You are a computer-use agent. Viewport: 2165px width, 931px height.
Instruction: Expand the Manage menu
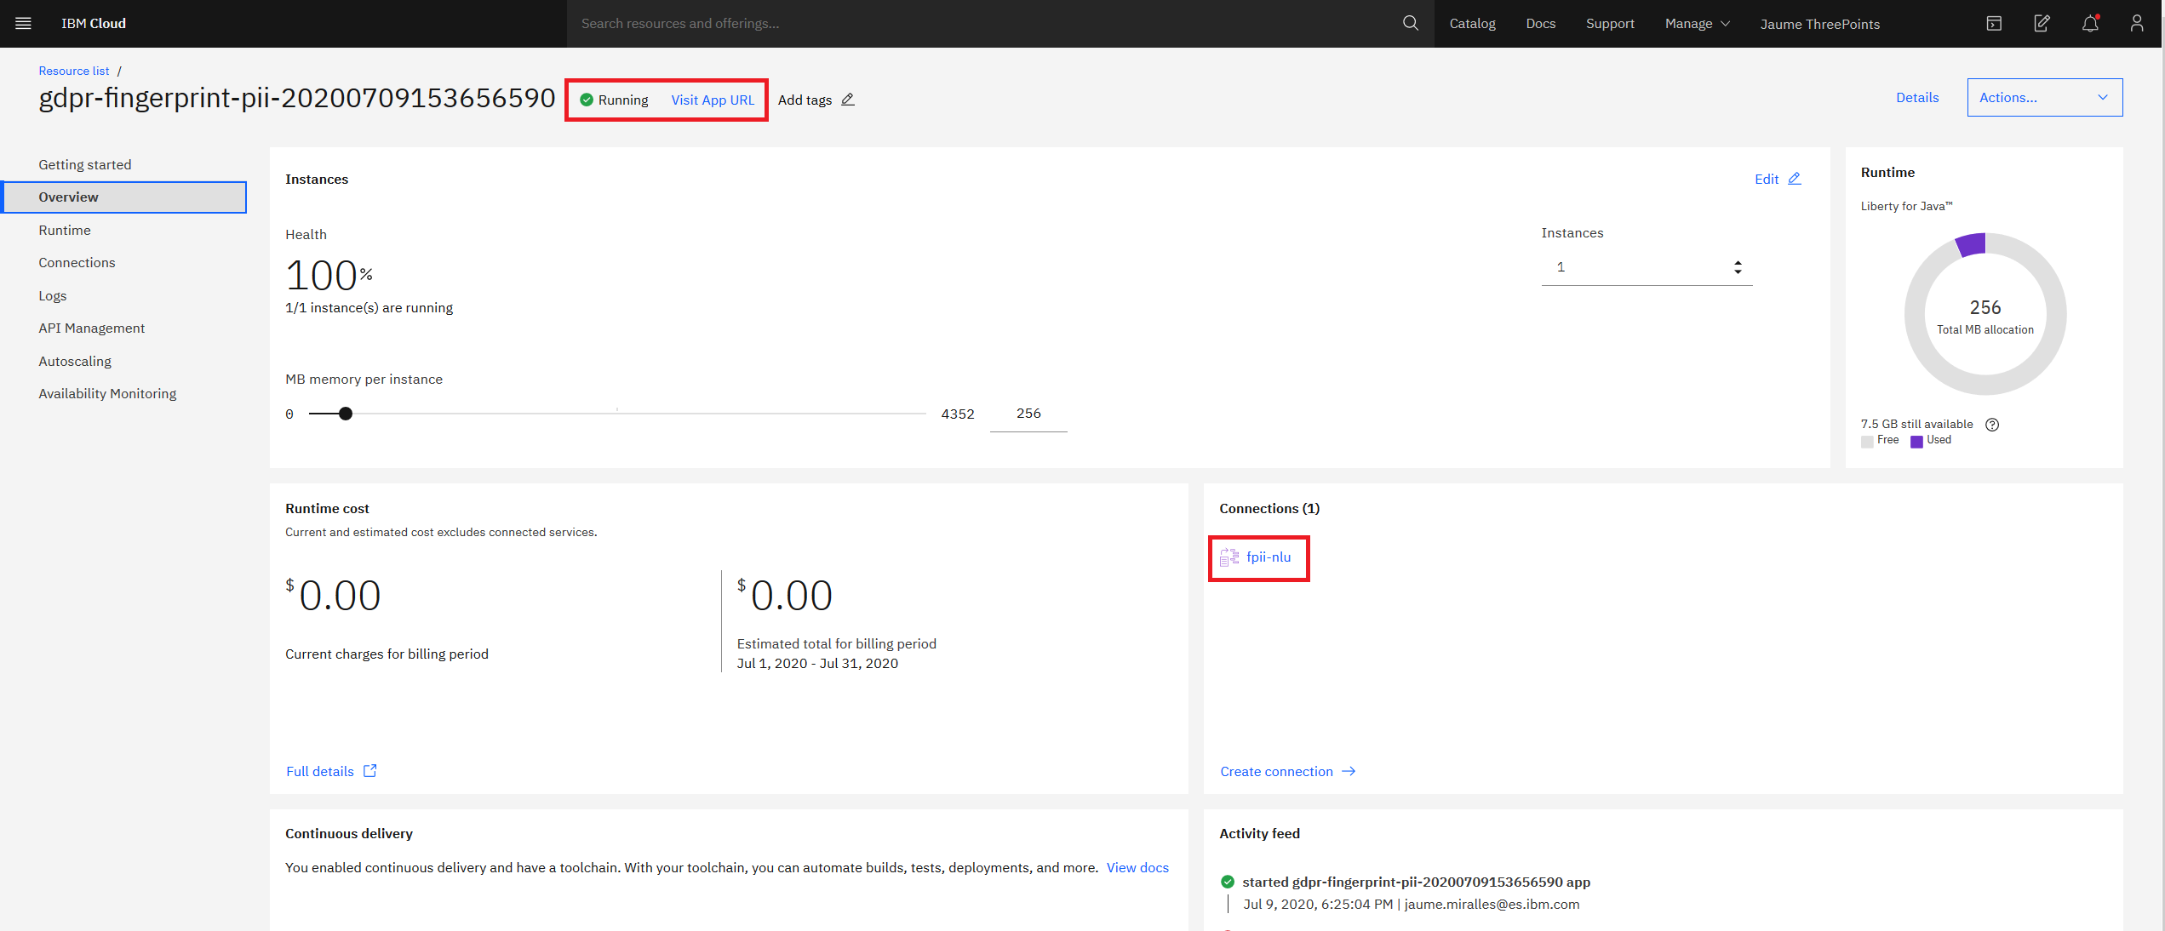tap(1697, 23)
